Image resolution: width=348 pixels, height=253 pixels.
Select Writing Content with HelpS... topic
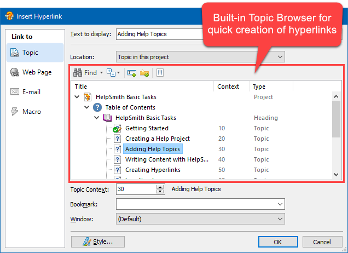pos(167,159)
